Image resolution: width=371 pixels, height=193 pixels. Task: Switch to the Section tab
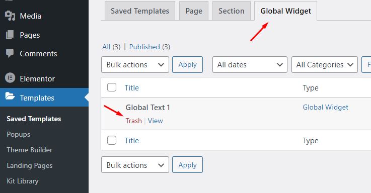232,11
